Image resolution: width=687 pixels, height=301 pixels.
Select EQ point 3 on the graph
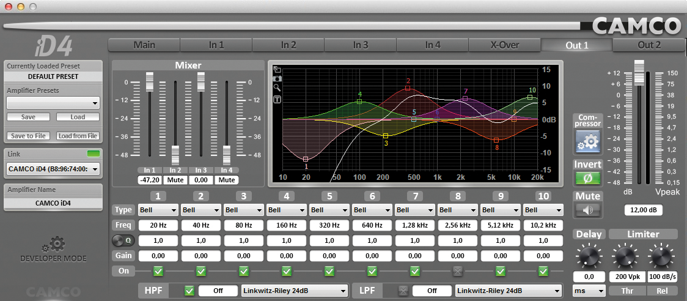point(386,136)
